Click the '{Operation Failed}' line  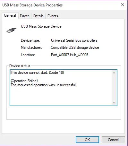[x=24, y=81]
